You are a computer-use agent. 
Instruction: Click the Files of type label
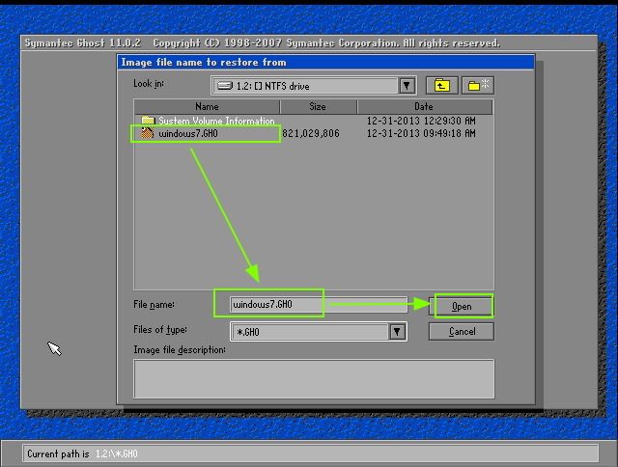click(160, 330)
